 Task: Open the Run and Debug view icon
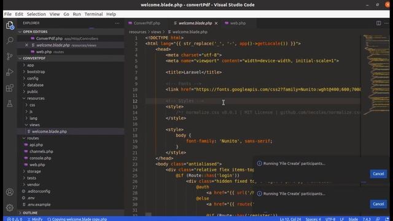pos(10,72)
